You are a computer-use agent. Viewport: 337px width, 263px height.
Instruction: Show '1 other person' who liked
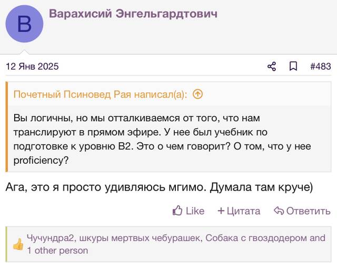point(57,250)
